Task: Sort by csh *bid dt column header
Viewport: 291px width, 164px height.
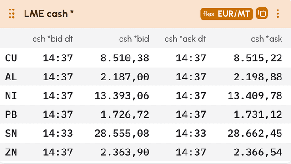Action: 53,39
